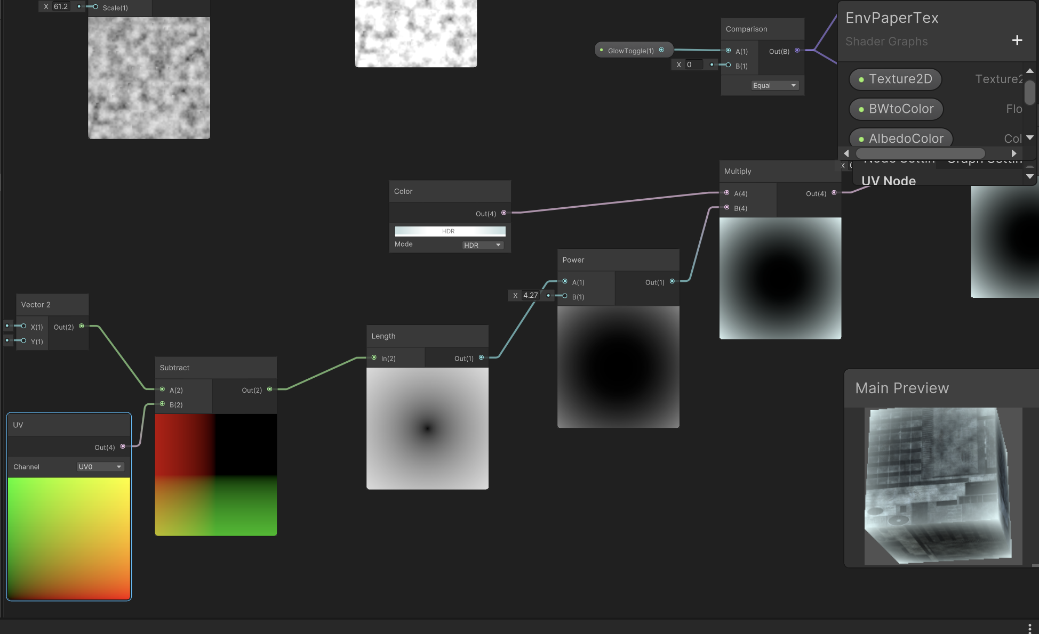Viewport: 1039px width, 634px height.
Task: Click the Power node Out(1) port
Action: (x=672, y=281)
